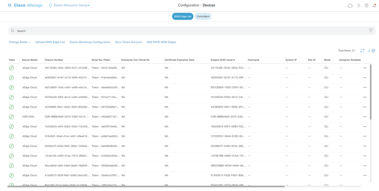This screenshot has width=379, height=191.
Task: Focus the Search input field
Action: point(185,31)
